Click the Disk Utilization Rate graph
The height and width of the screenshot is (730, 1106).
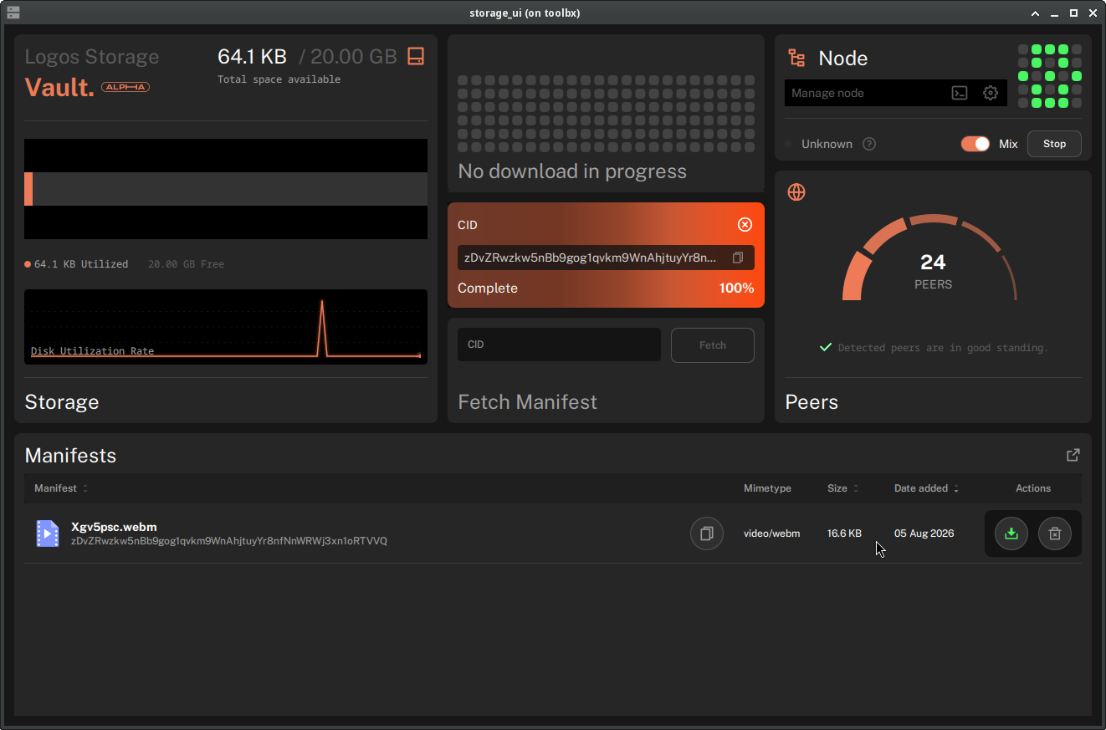click(226, 327)
